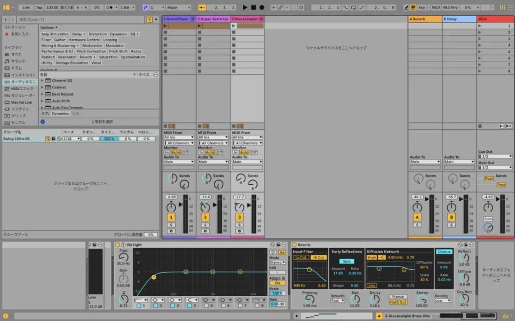
Task: Mute the A Reverb return track activator
Action: (417, 217)
